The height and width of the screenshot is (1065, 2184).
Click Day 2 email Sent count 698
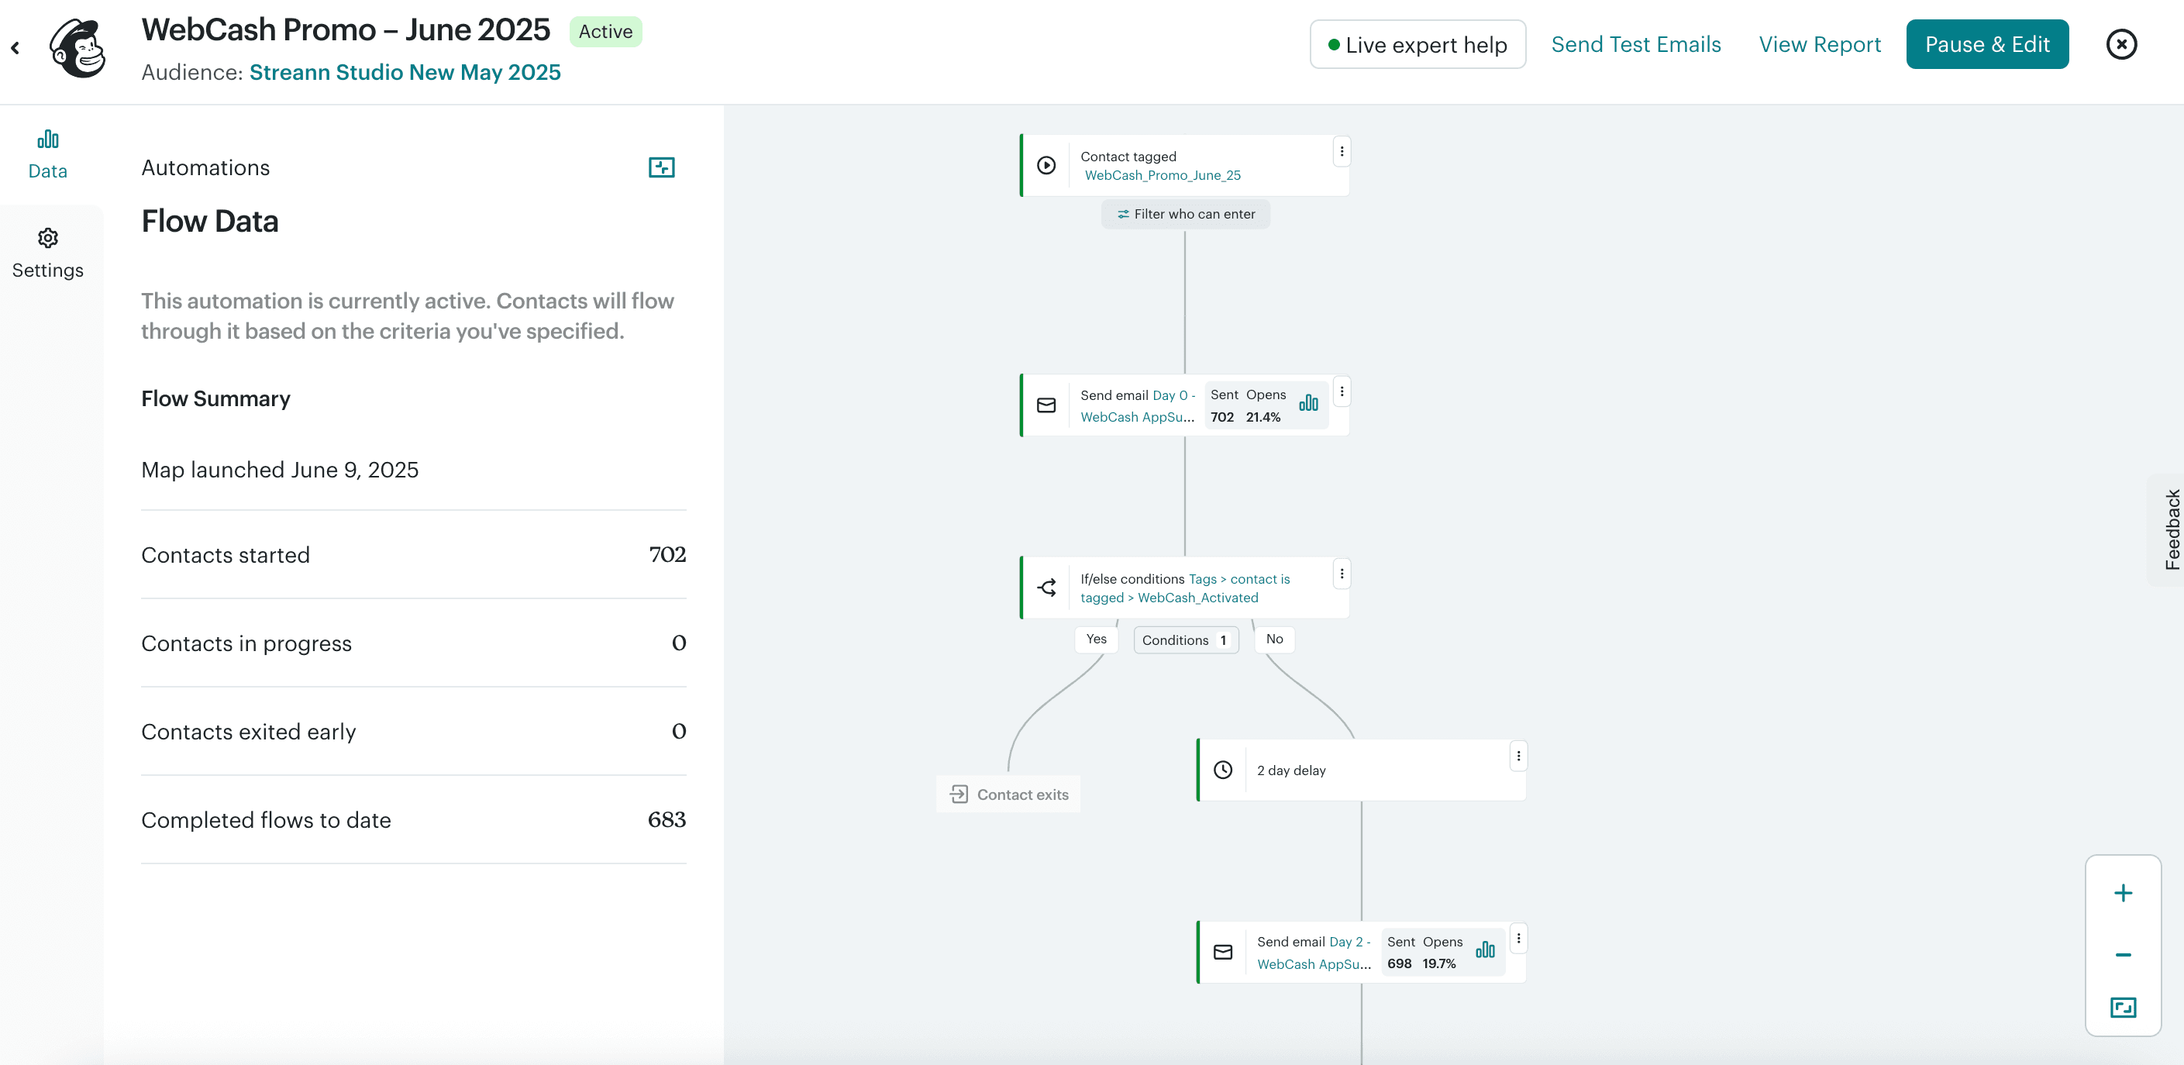tap(1399, 964)
